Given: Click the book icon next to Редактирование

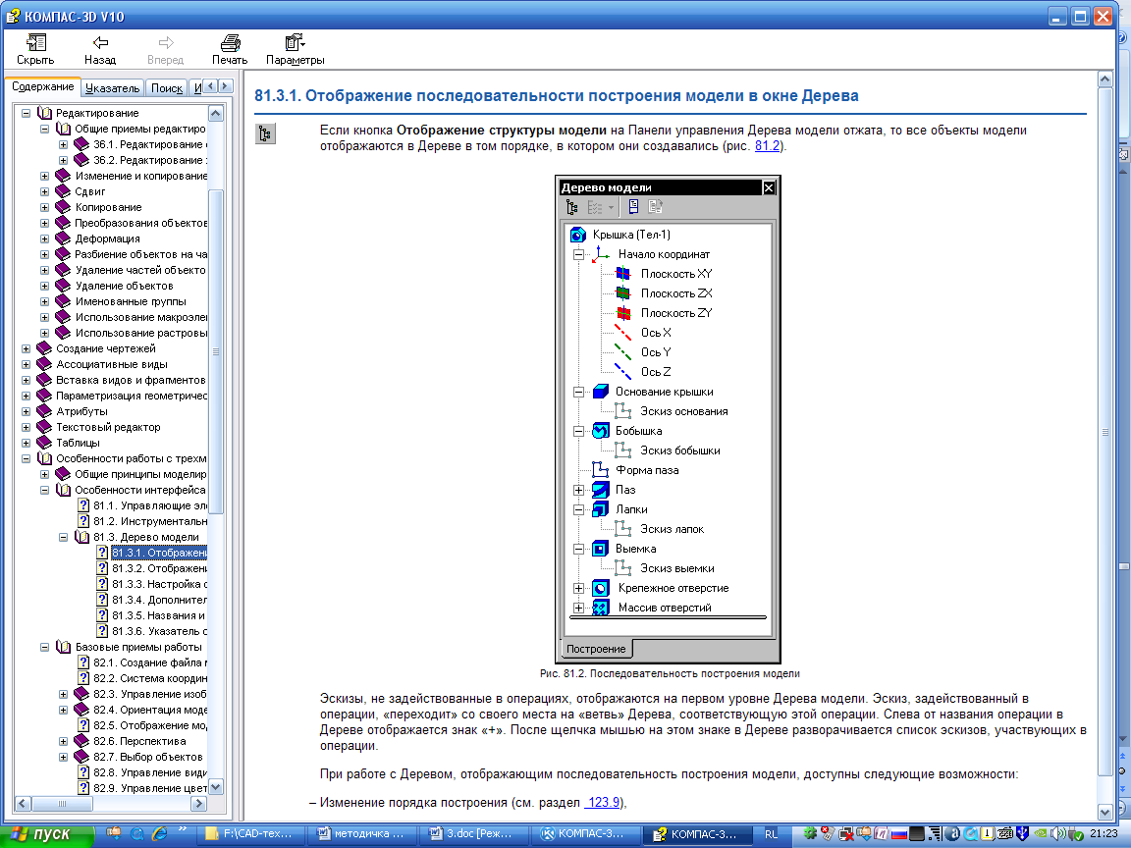Looking at the screenshot, I should (45, 113).
